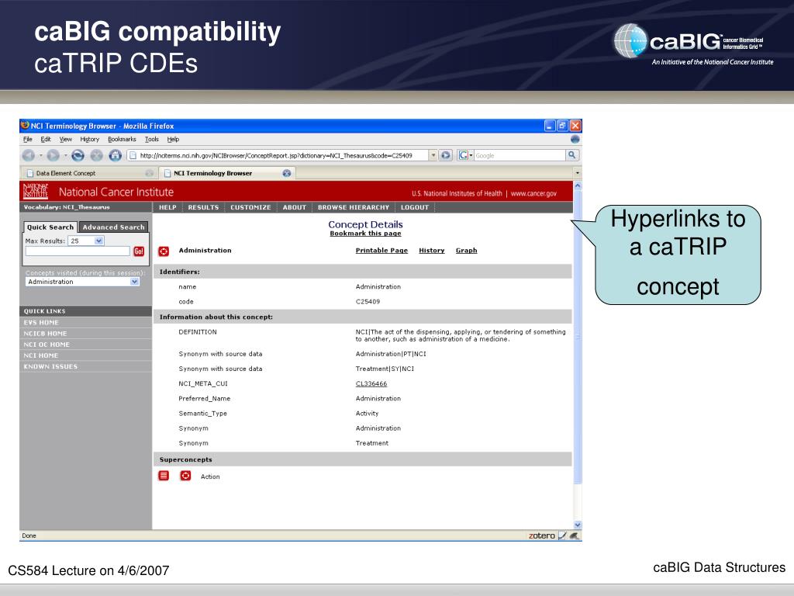Open the Printable Page link

tap(381, 251)
